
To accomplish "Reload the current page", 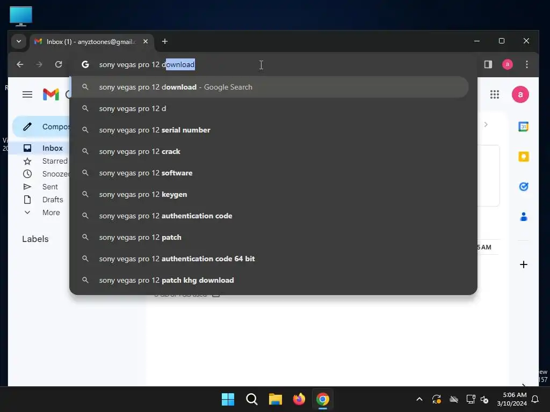I will coord(59,64).
